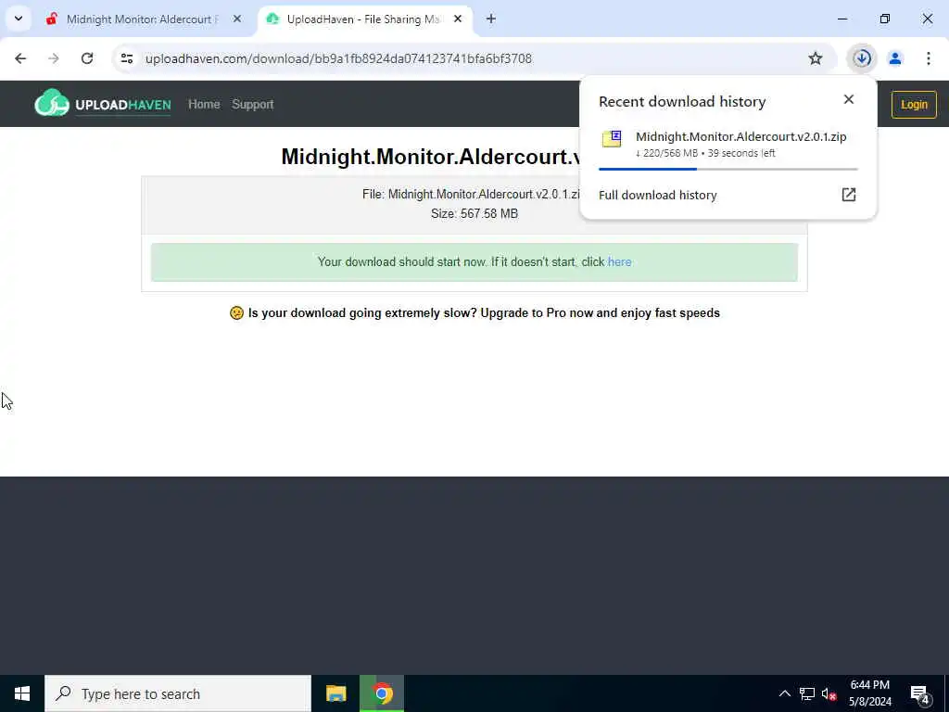Open the notification center icon
949x712 pixels.
tap(920, 693)
